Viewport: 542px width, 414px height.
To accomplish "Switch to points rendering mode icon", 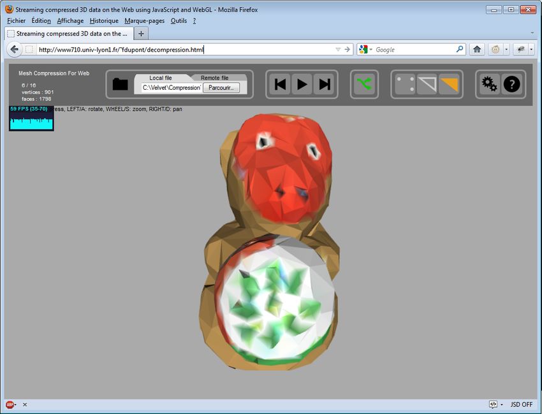I will pos(405,84).
